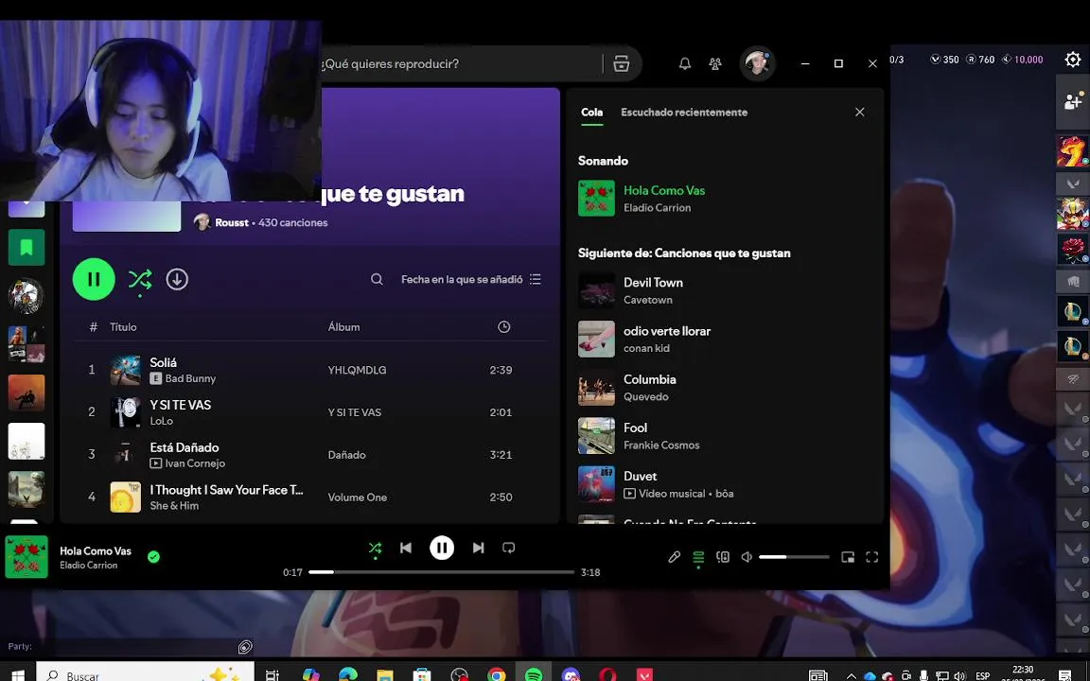Select the Y SI TE VAS track row

coord(310,412)
